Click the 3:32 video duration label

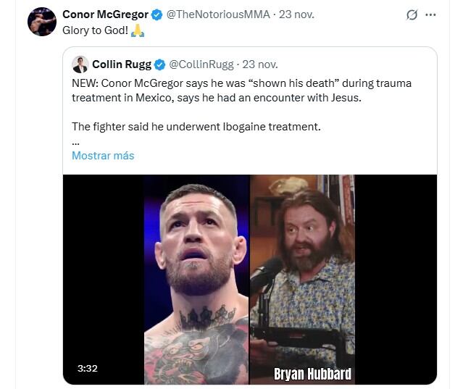88,369
